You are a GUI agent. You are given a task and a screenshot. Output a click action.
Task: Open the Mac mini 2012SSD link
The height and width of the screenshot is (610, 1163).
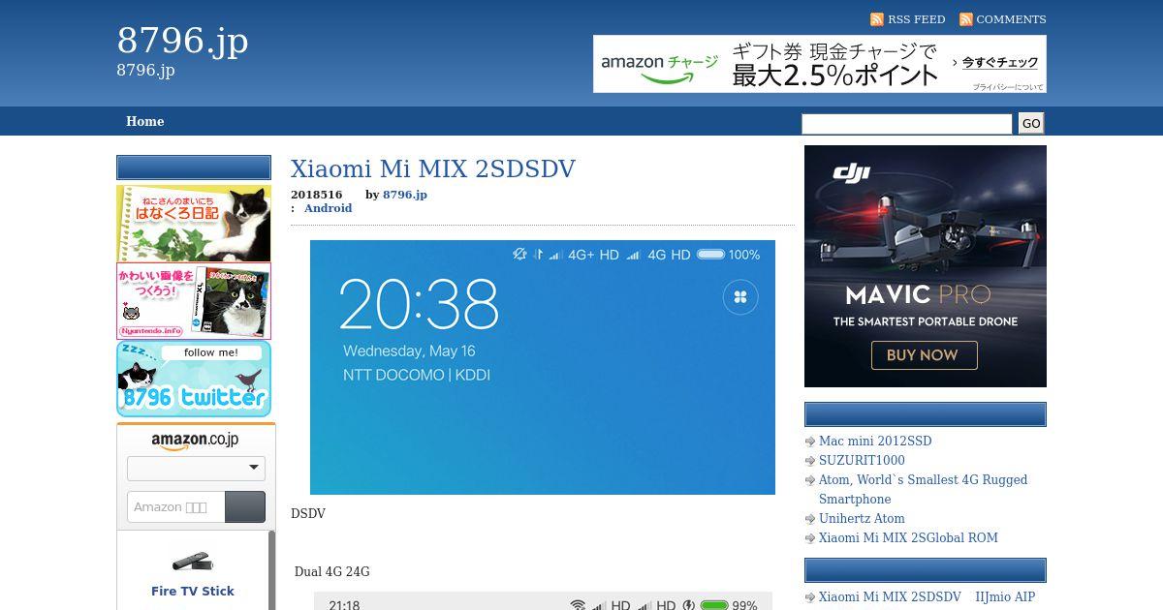pos(875,441)
